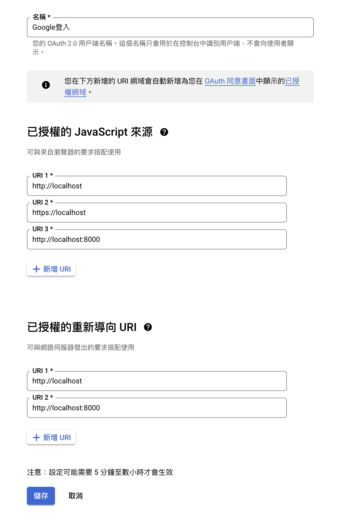Open help icon beside 已授權的重新導向 URI
The image size is (358, 514).
pos(148,327)
